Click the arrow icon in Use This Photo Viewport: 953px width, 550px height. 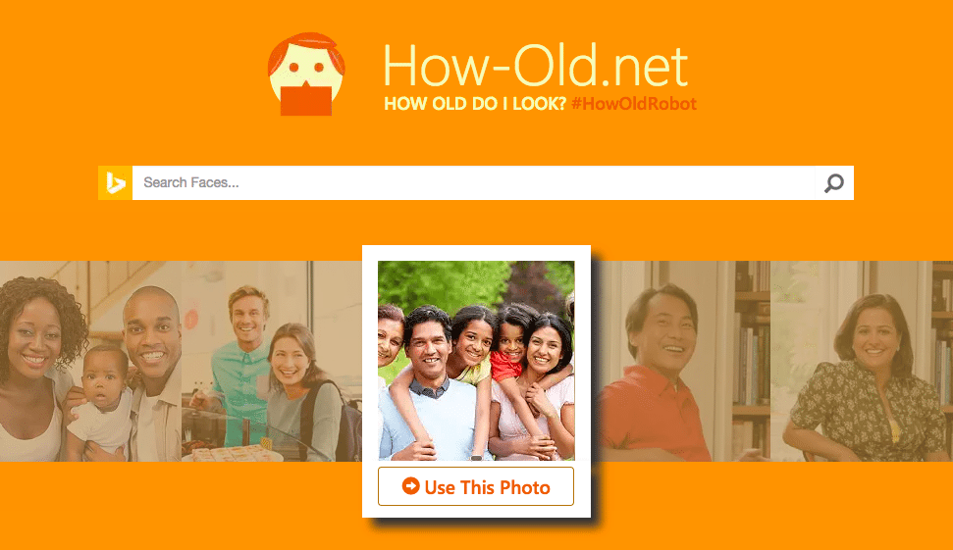click(x=411, y=486)
